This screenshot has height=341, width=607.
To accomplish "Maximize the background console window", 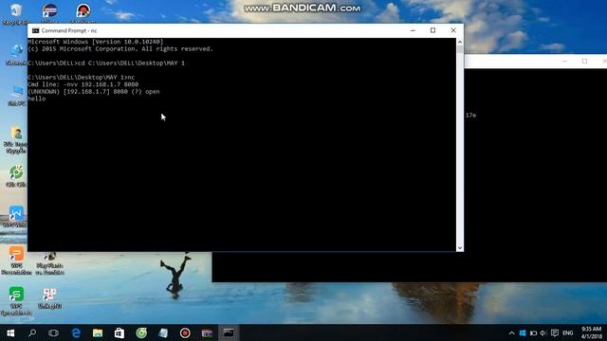I will tap(584, 61).
